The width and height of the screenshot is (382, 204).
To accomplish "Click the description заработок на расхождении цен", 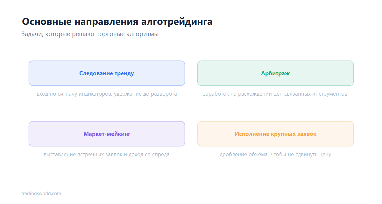I will coord(275,94).
